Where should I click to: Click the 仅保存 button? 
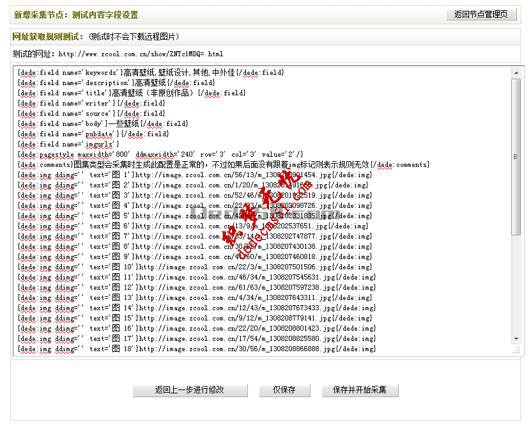(284, 391)
